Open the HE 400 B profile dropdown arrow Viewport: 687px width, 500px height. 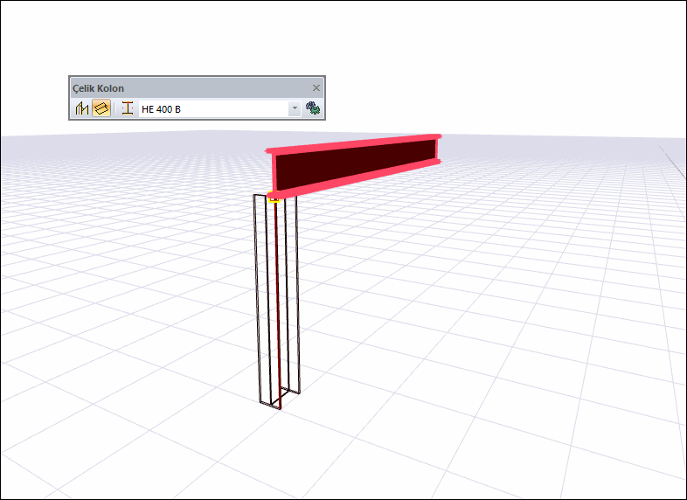[x=295, y=108]
